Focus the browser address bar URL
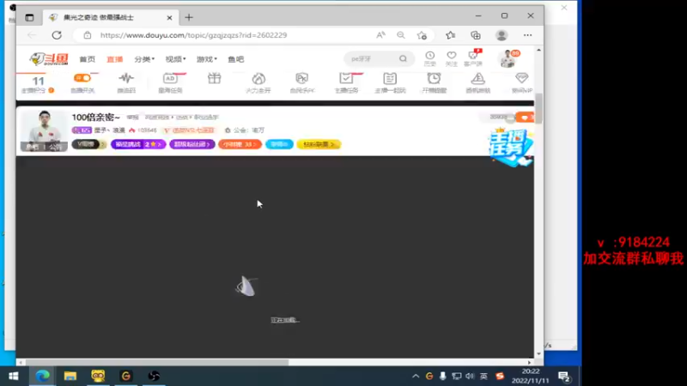The height and width of the screenshot is (386, 687). pos(193,35)
